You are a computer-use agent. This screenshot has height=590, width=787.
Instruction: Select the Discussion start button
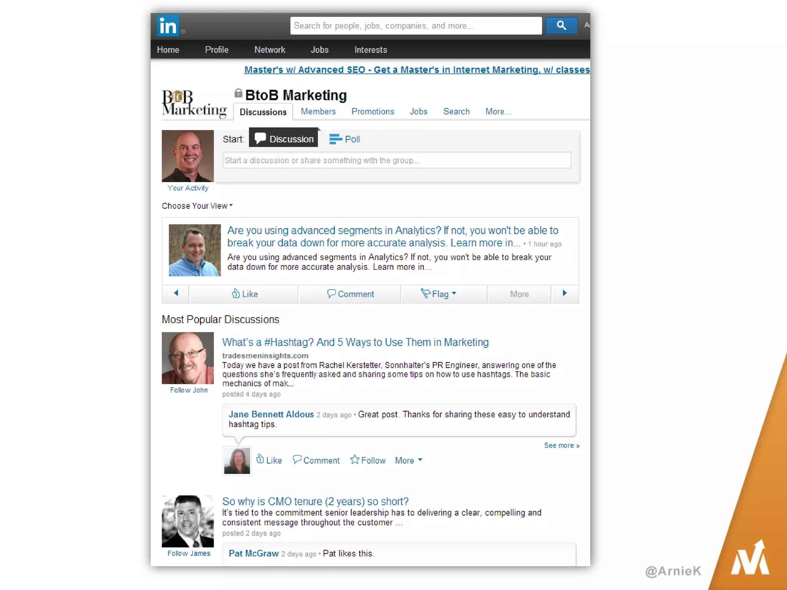(x=284, y=138)
